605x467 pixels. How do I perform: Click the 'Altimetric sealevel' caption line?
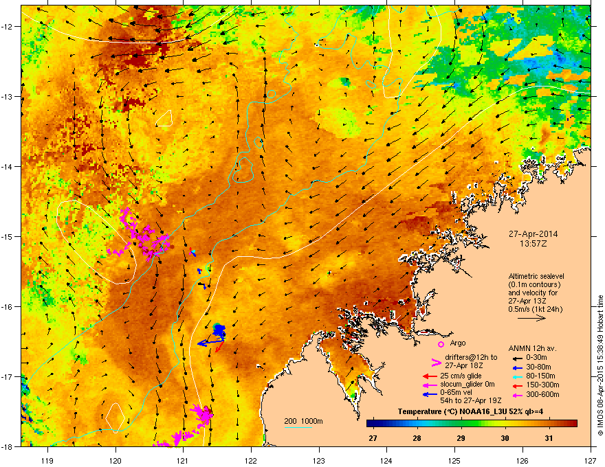pos(536,276)
